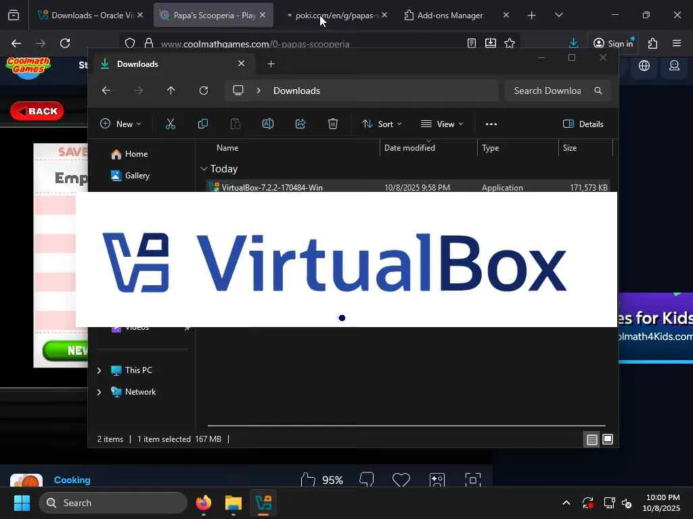The width and height of the screenshot is (693, 519).
Task: Refresh the Downloads folder view
Action: [203, 91]
